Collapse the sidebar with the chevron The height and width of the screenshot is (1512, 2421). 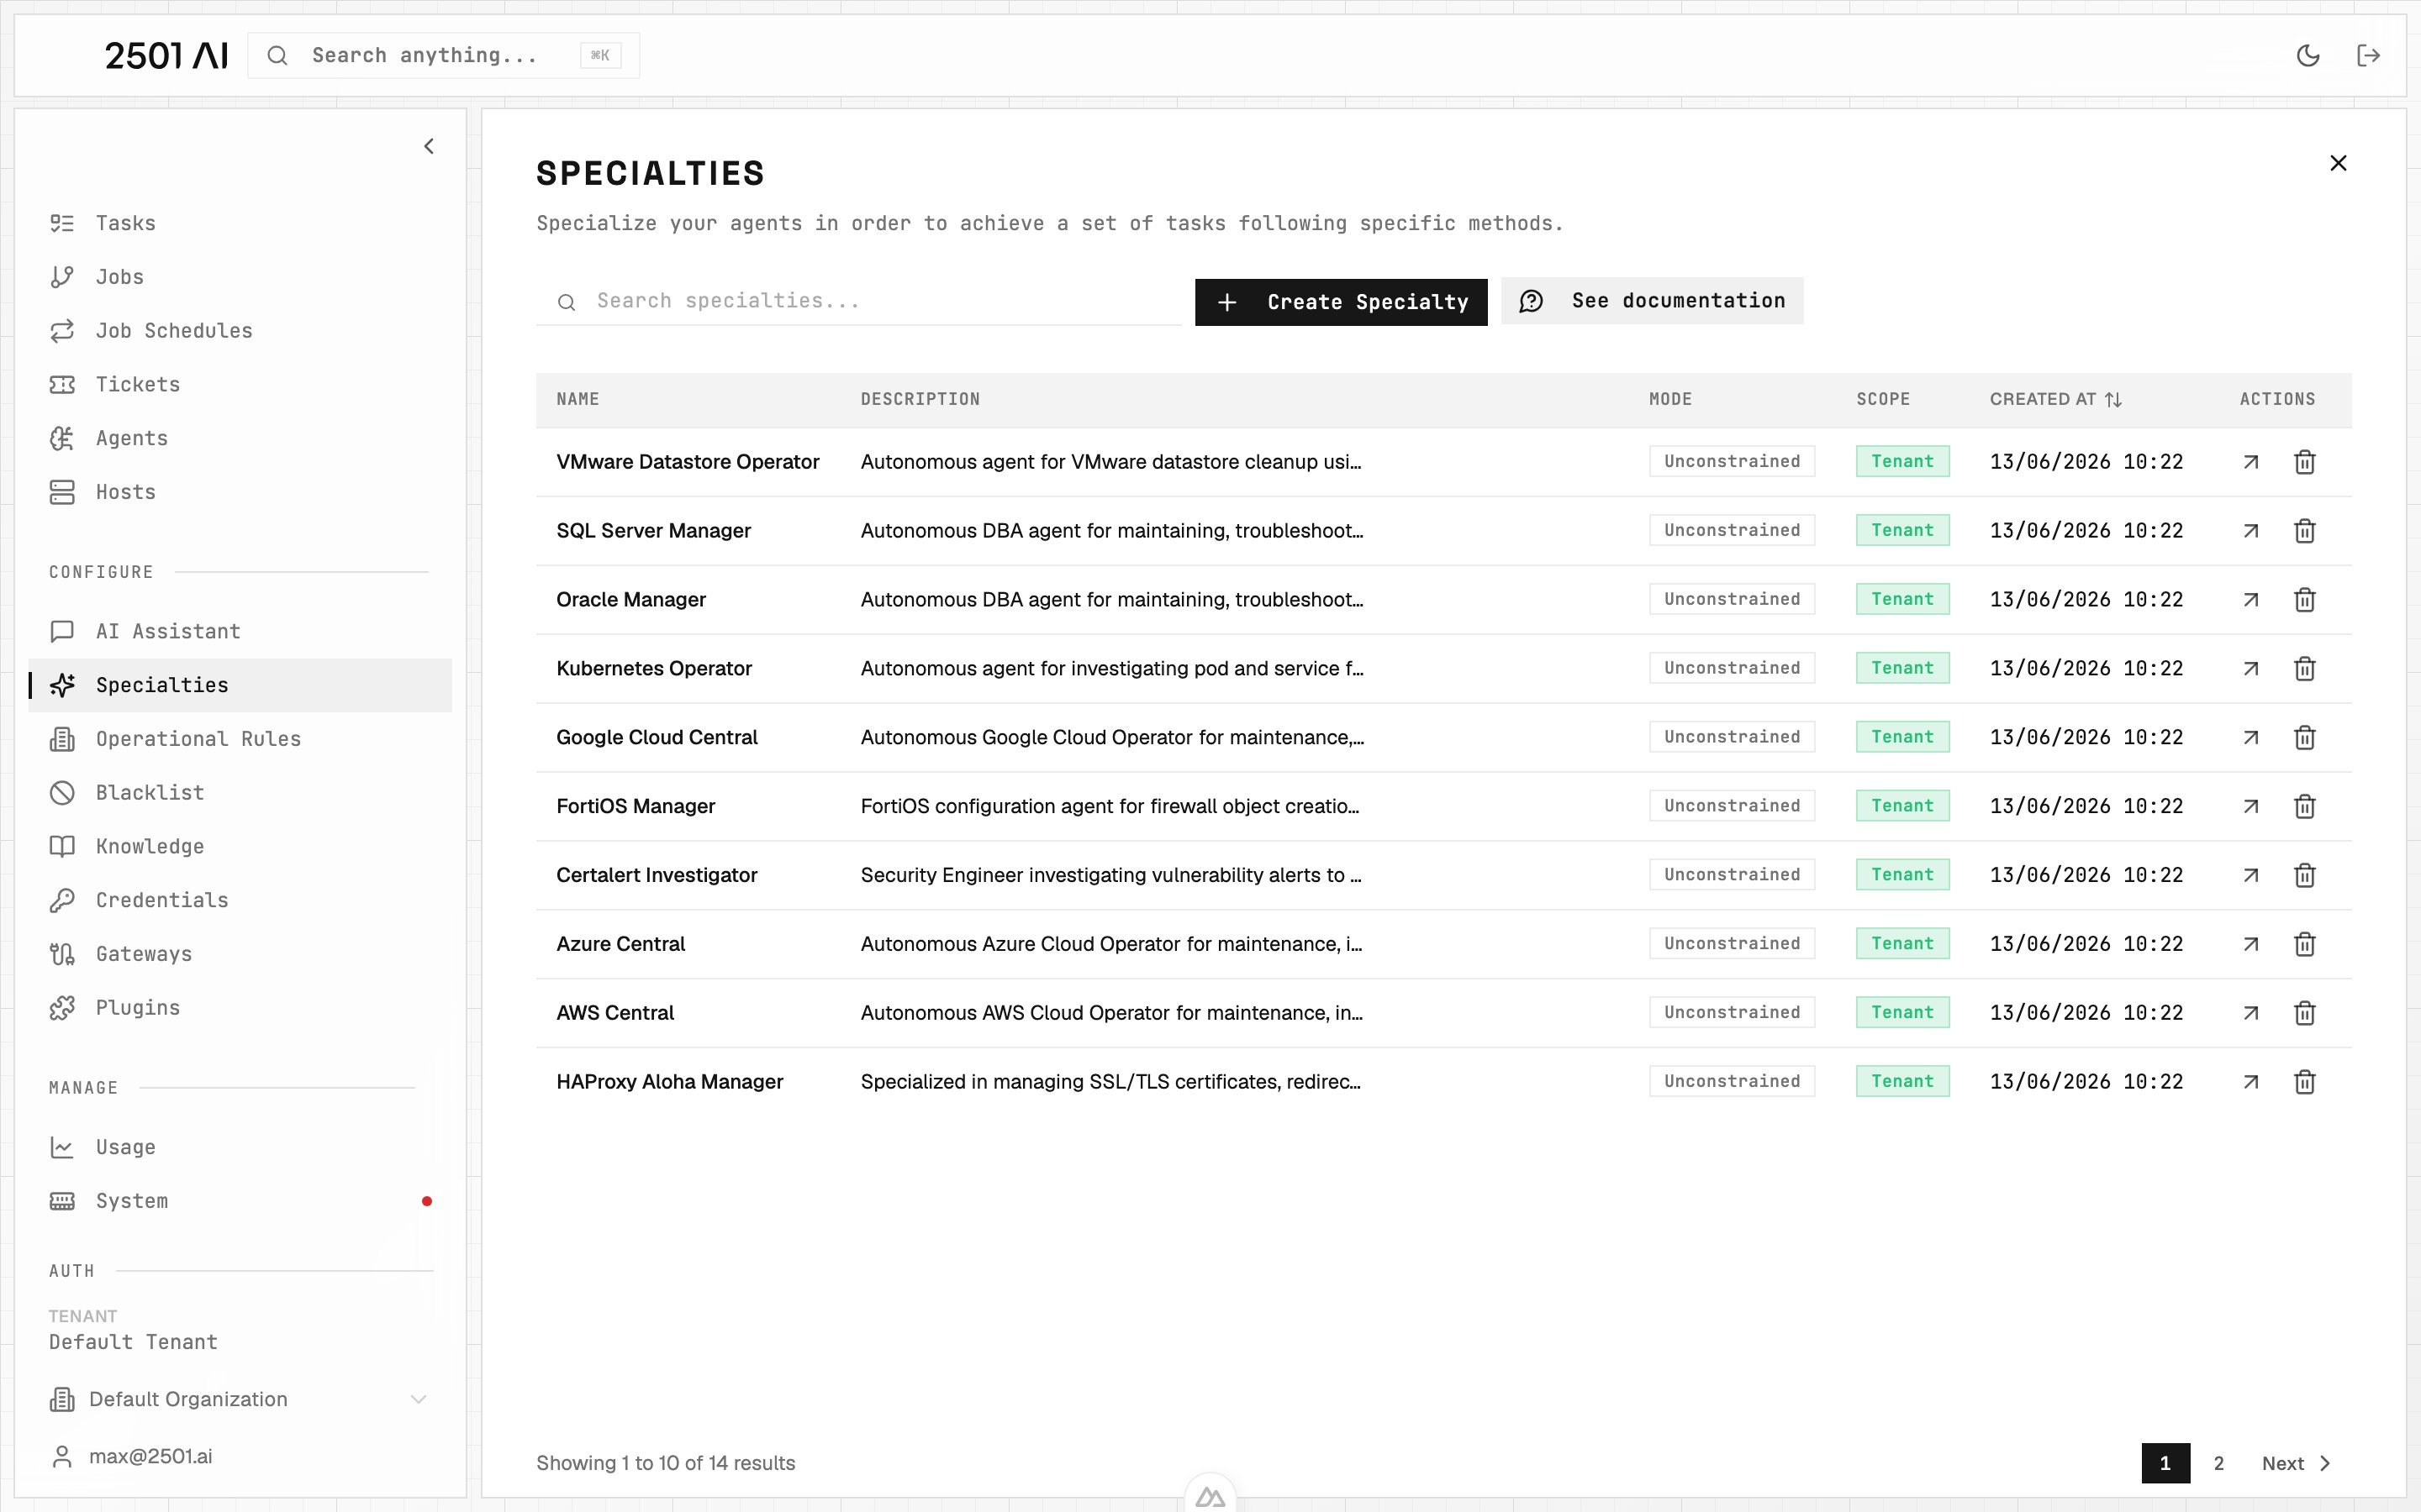tap(430, 146)
